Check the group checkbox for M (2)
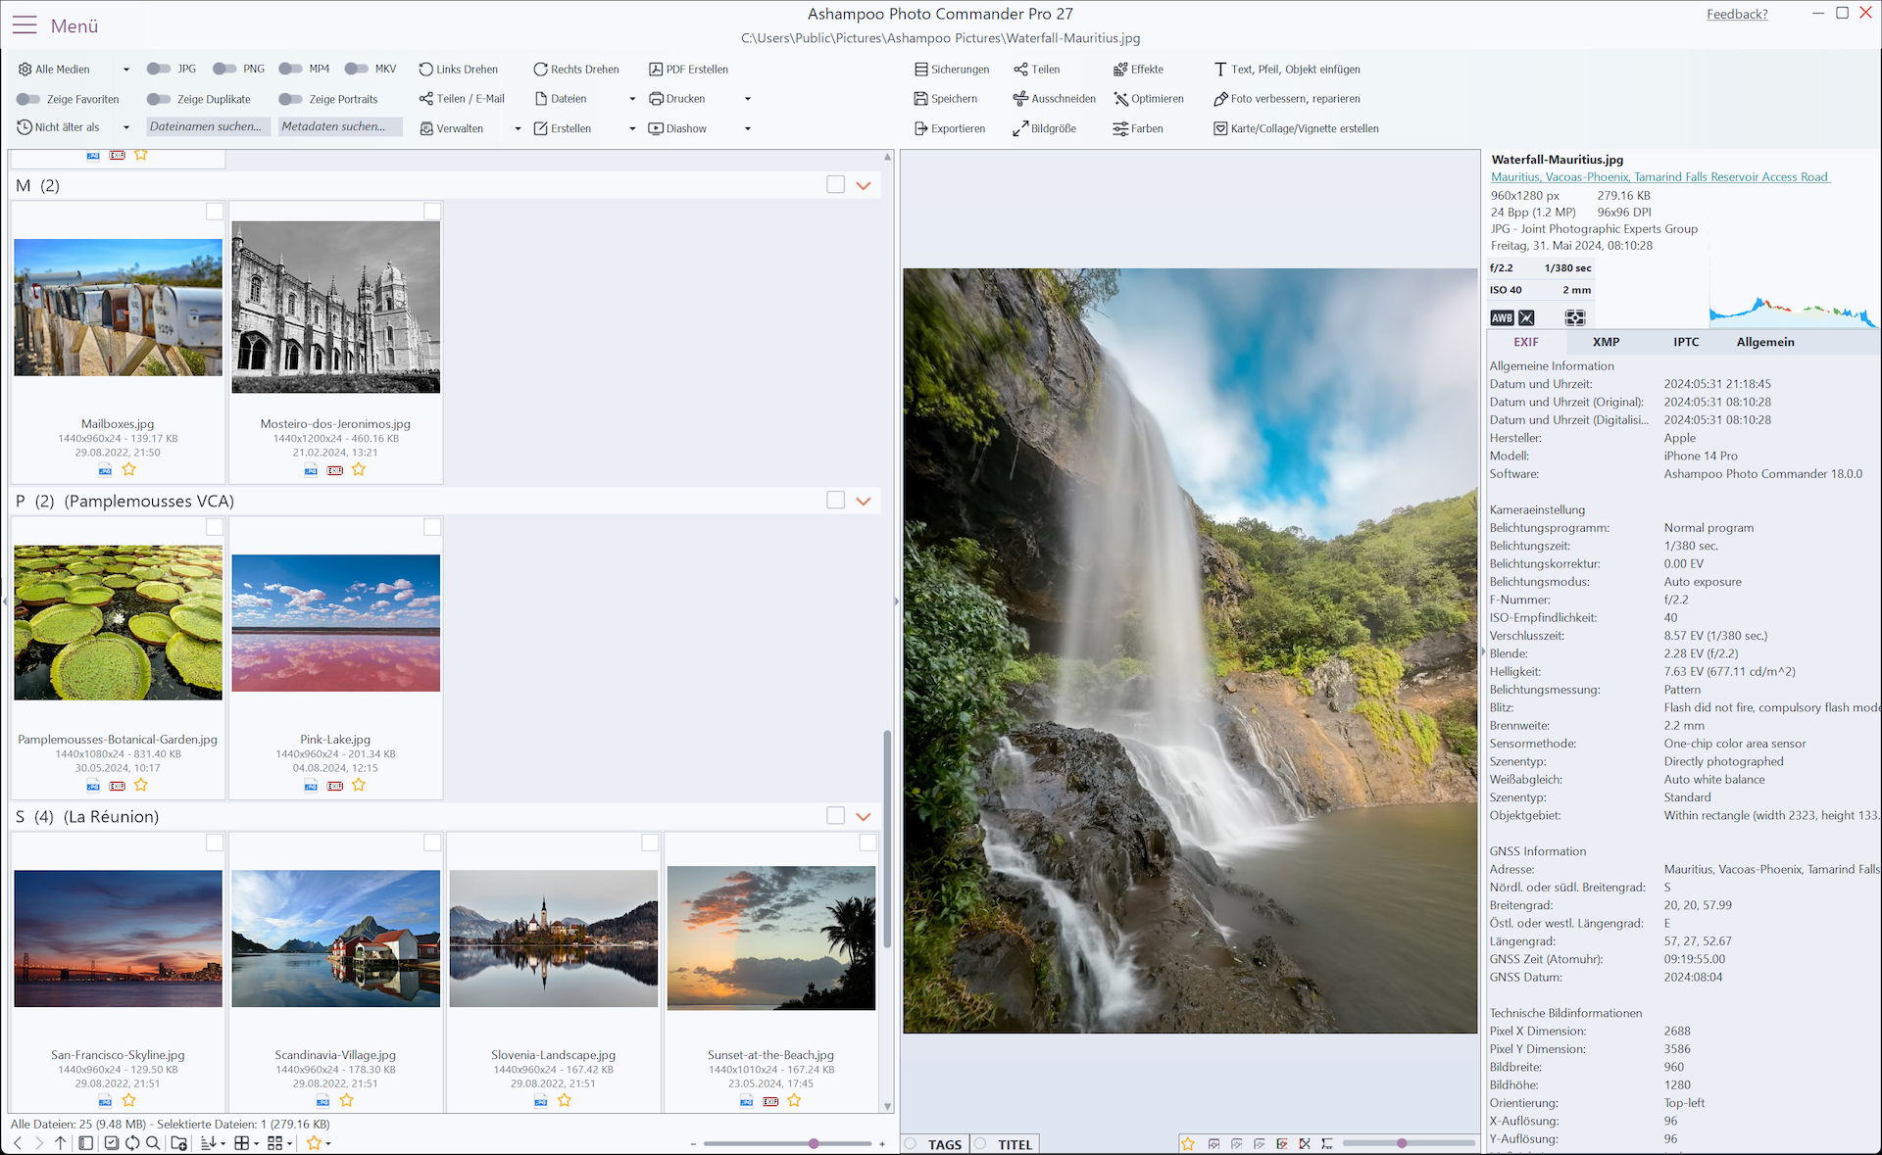The height and width of the screenshot is (1155, 1882). pyautogui.click(x=835, y=184)
